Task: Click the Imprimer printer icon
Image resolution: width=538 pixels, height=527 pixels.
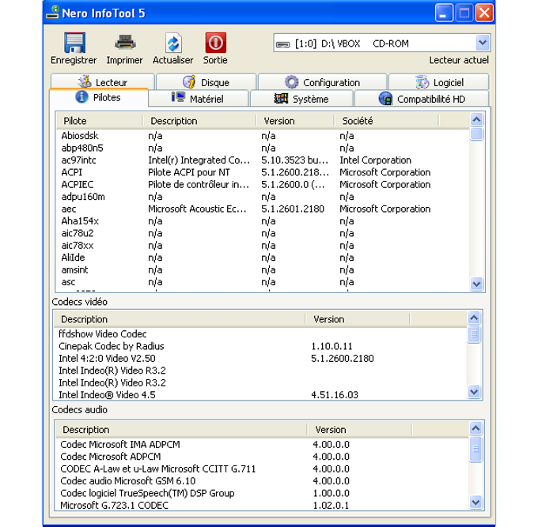Action: coord(125,43)
